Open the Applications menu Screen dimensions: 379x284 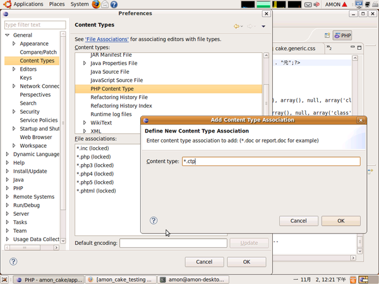click(x=28, y=4)
